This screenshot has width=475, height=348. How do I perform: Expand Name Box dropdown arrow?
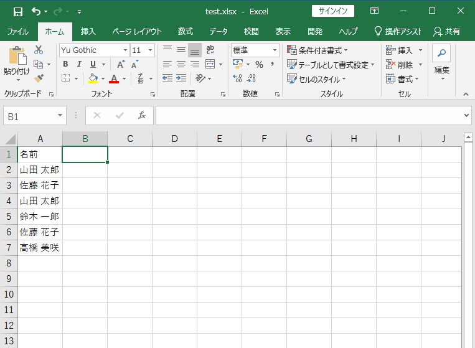(x=60, y=115)
